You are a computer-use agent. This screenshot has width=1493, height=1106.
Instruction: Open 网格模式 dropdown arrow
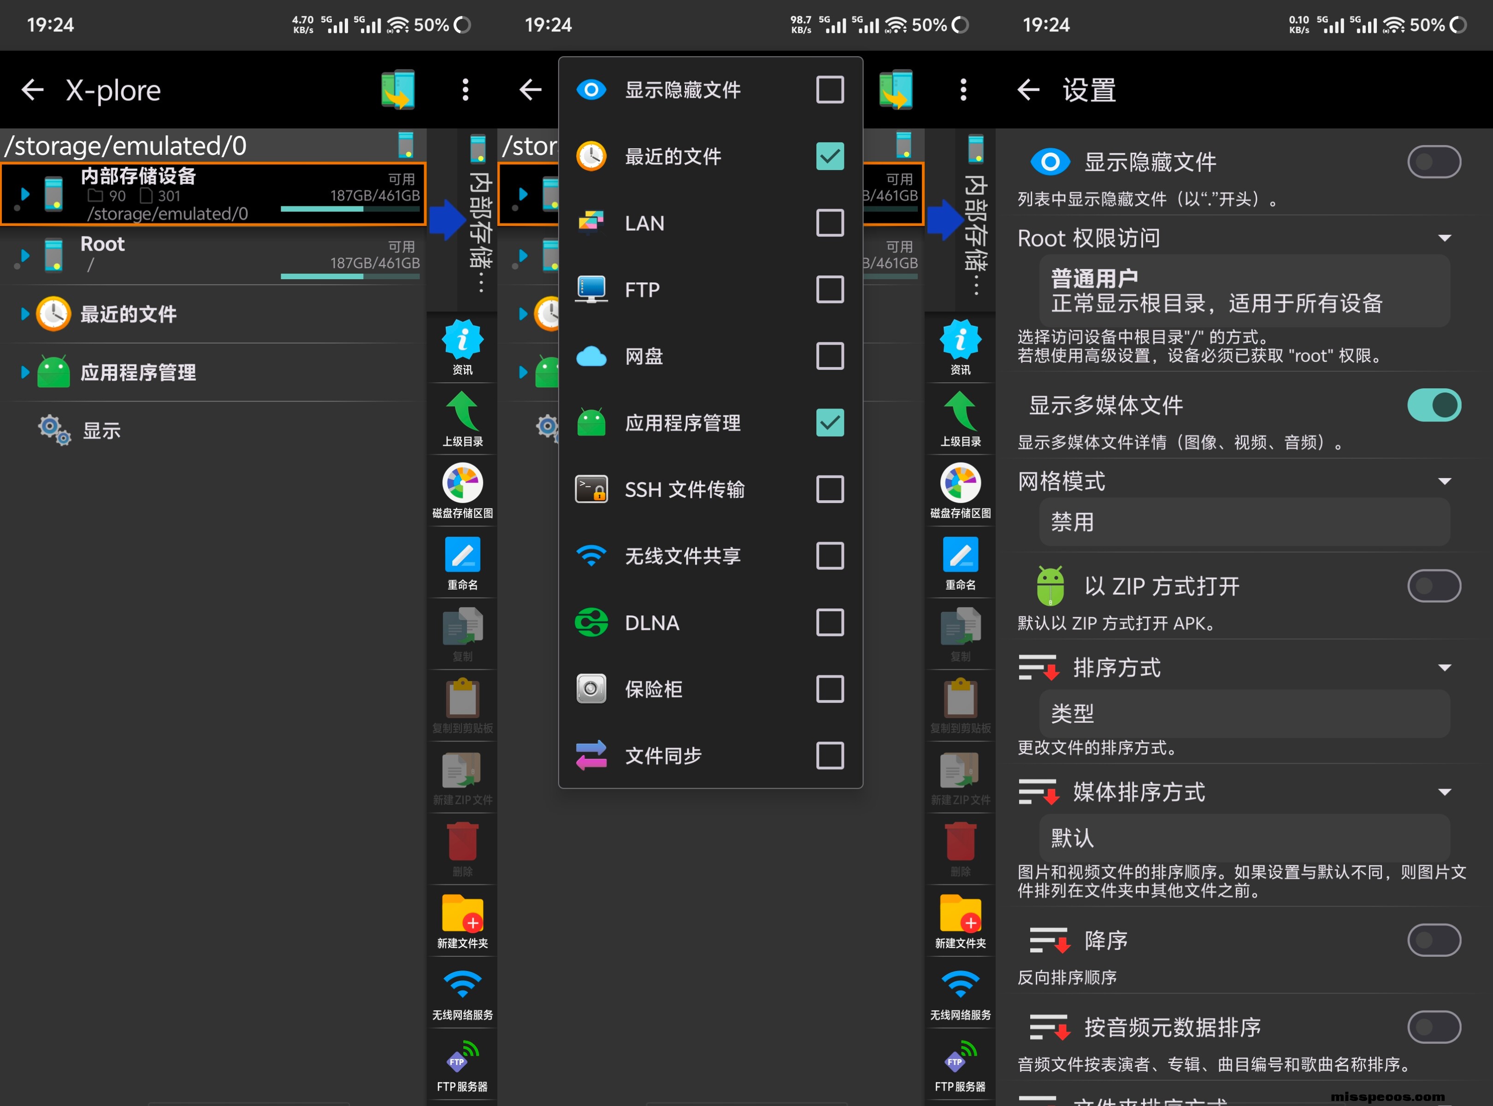pyautogui.click(x=1445, y=481)
